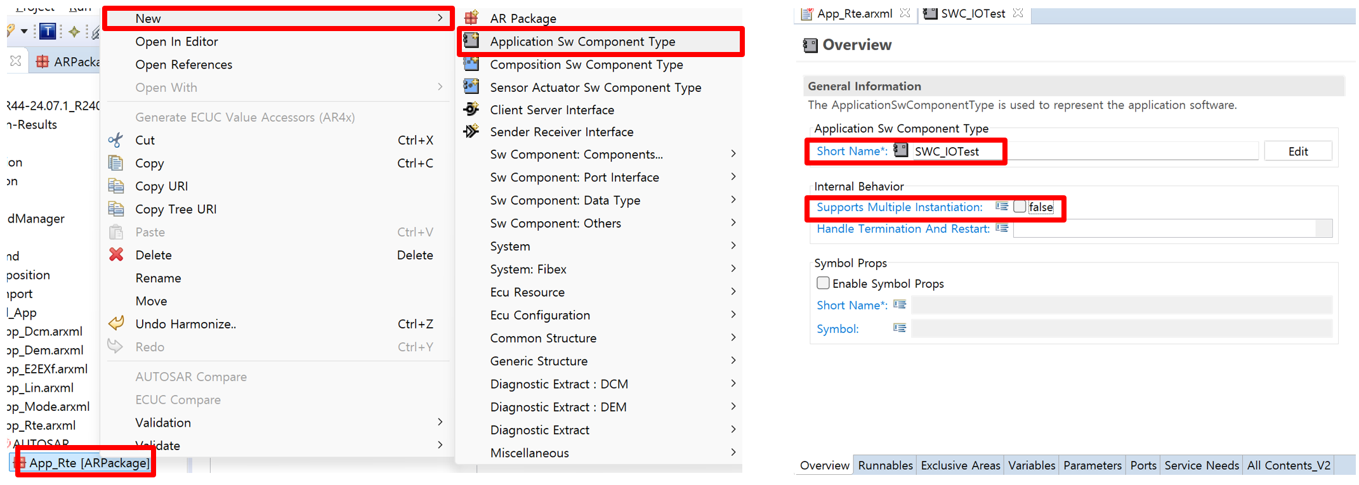
Task: Click the Copy Tree URI icon
Action: tap(115, 209)
